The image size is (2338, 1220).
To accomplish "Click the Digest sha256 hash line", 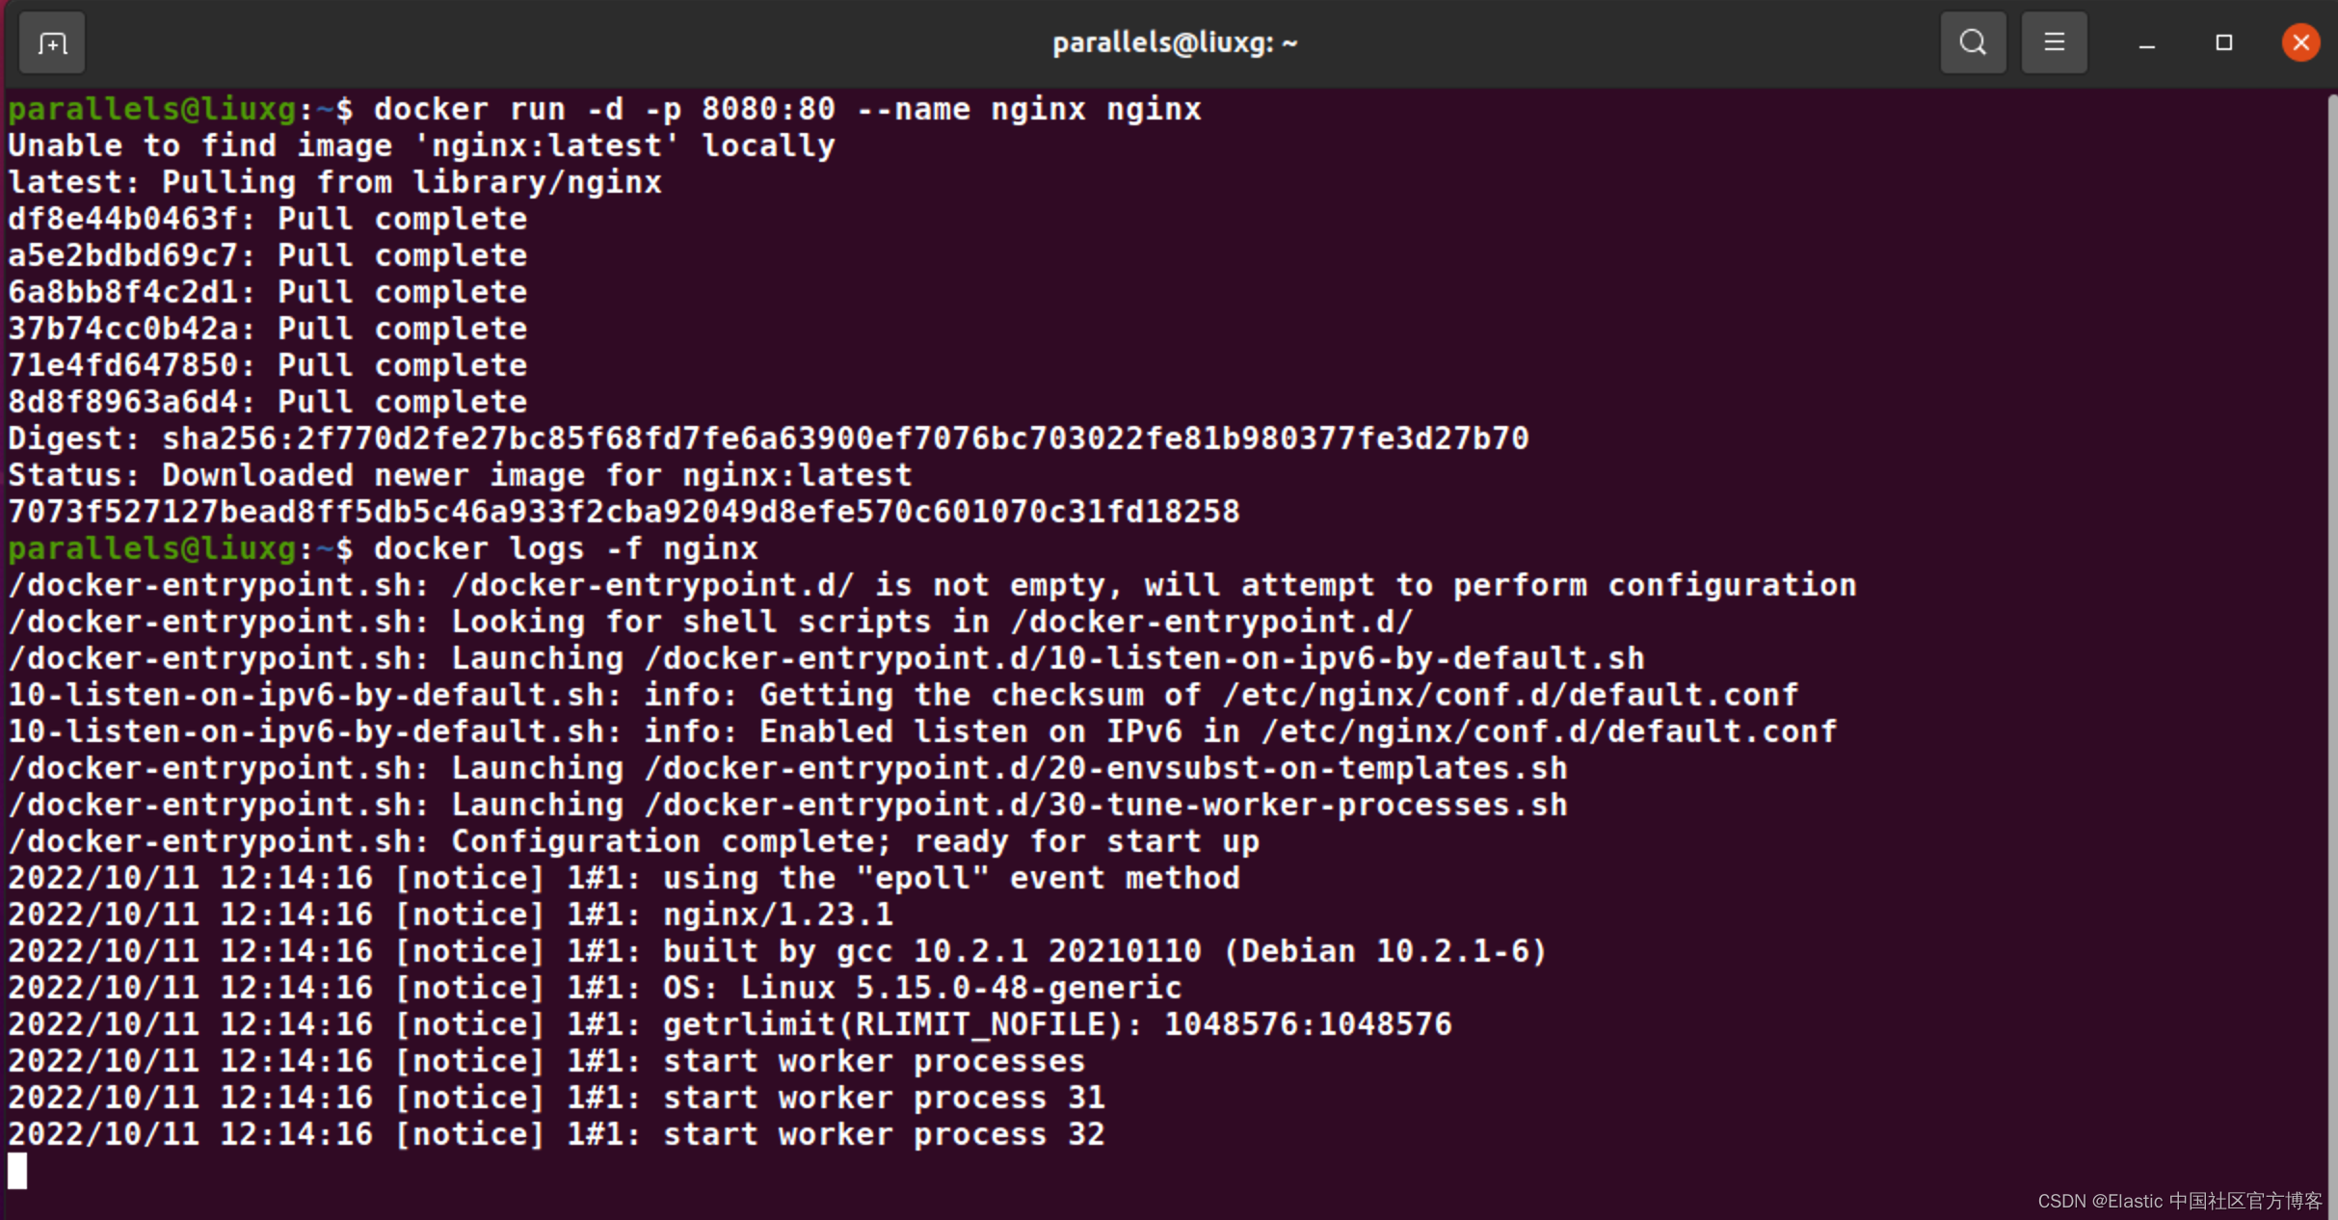I will coord(767,439).
